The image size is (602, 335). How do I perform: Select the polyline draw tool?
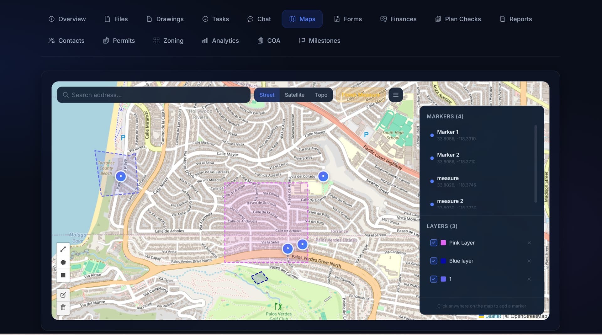[x=63, y=249]
